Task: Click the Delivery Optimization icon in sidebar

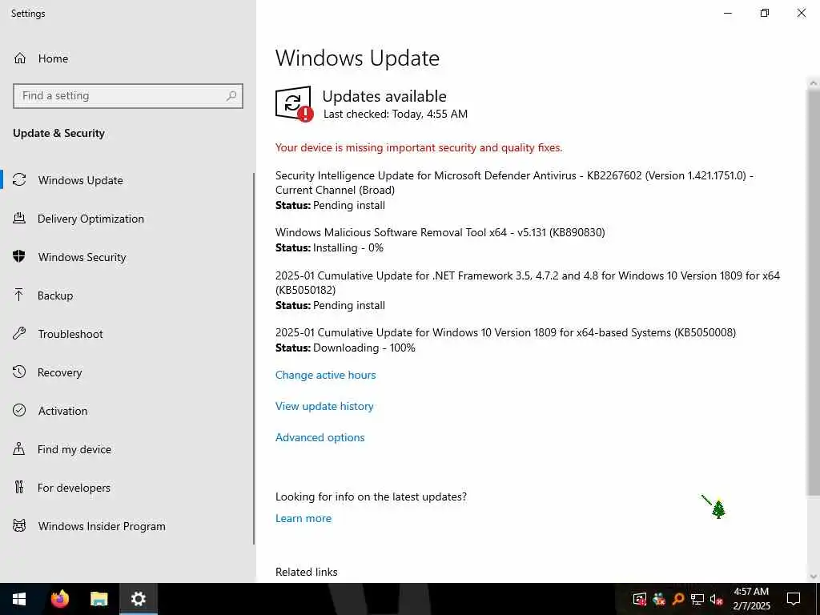Action: (x=19, y=218)
